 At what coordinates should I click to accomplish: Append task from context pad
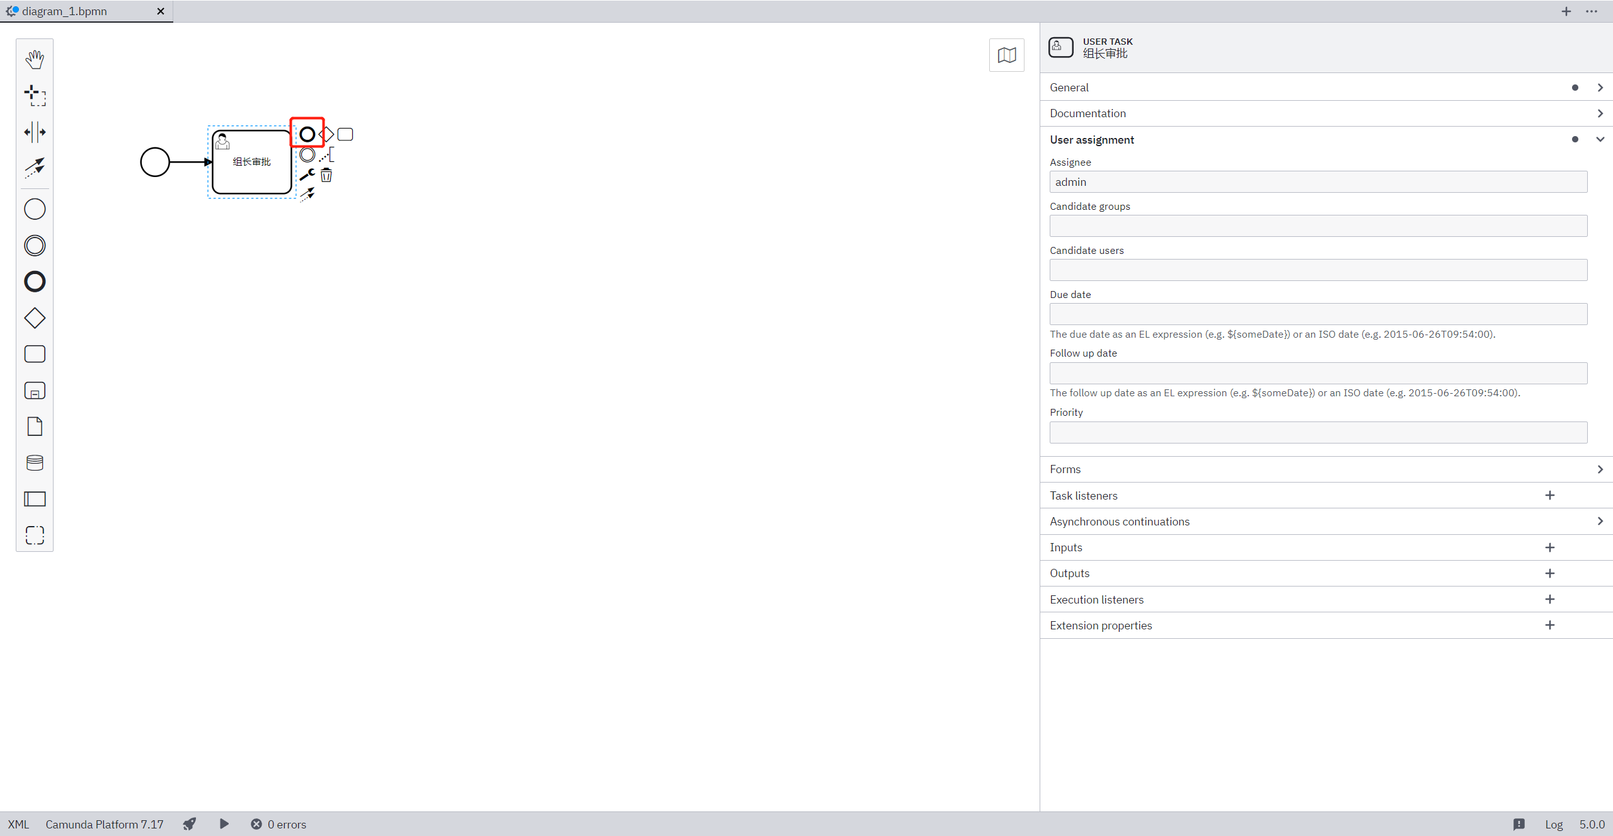pos(345,134)
